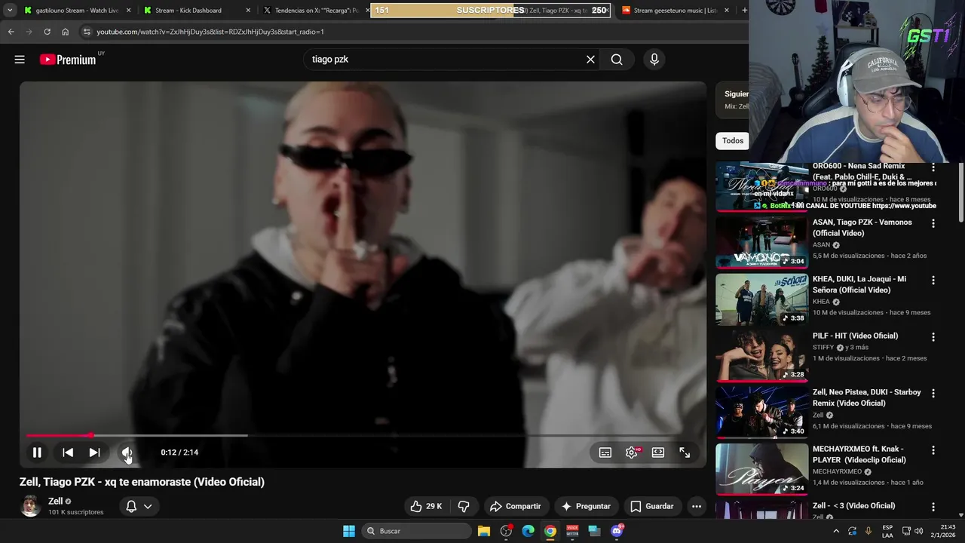The image size is (965, 543).
Task: Open PILF - HIT video title
Action: tap(855, 336)
